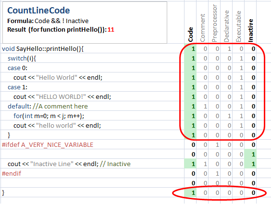The image size is (271, 204).
Task: Select Preprocessor cell in #endif row
Action: [214, 173]
